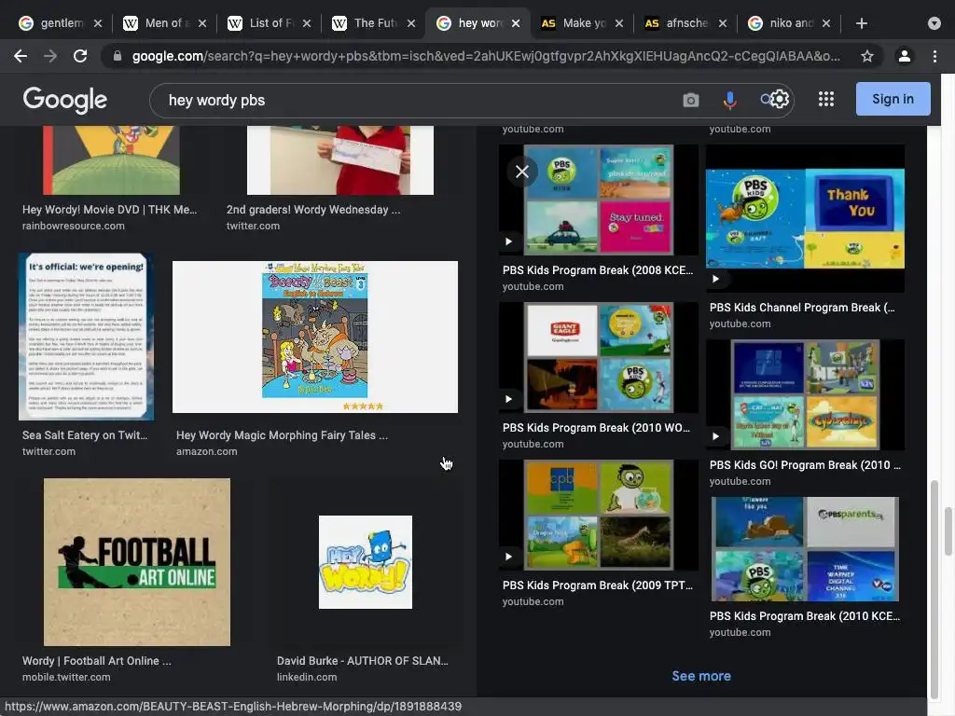
Task: Open the PBS Kids Thank You thumbnail
Action: (x=805, y=218)
